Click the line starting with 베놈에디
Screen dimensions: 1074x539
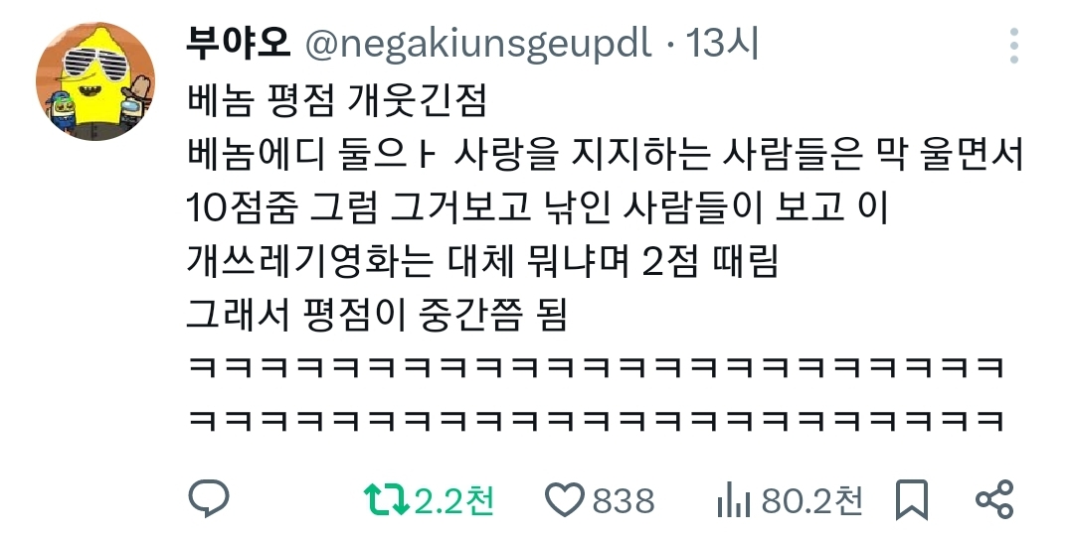tap(605, 155)
